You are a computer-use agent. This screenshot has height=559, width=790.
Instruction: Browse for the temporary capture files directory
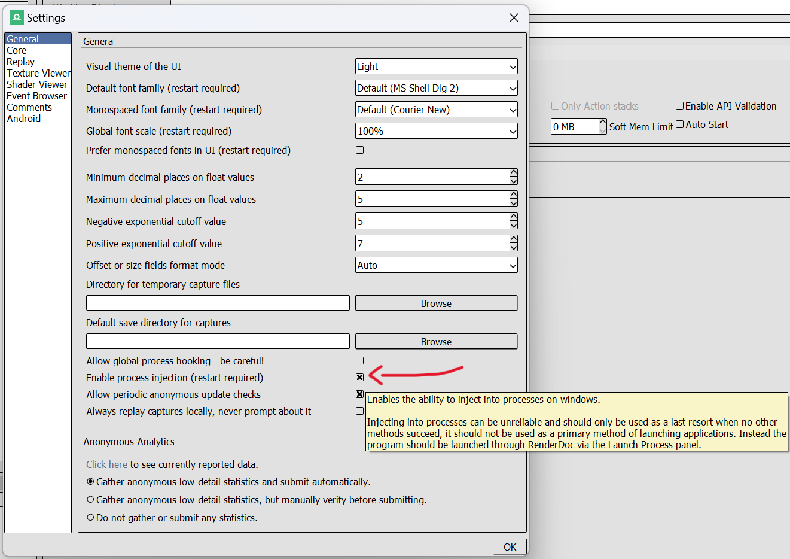point(436,303)
